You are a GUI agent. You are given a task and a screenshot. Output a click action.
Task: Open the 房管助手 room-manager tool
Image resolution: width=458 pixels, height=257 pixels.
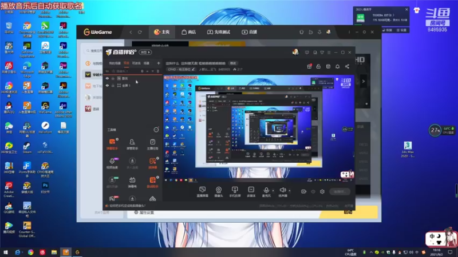click(x=132, y=144)
